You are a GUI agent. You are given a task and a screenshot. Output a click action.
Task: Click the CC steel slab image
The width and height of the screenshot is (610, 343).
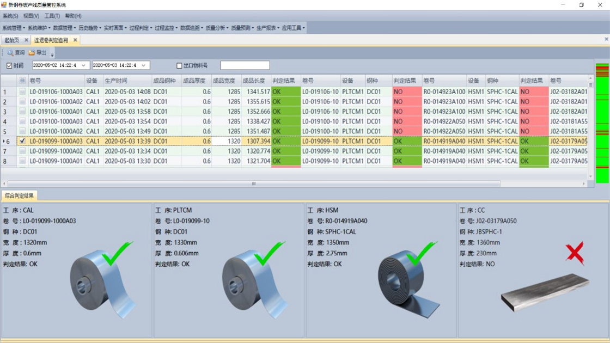pyautogui.click(x=545, y=292)
